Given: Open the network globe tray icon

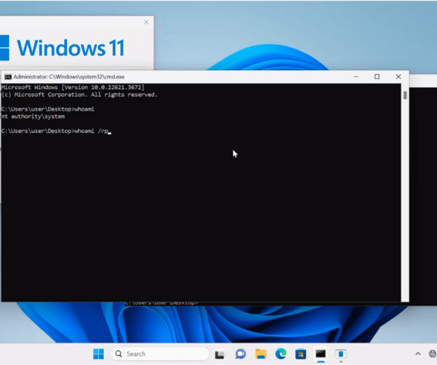Looking at the screenshot, I should pyautogui.click(x=433, y=353).
